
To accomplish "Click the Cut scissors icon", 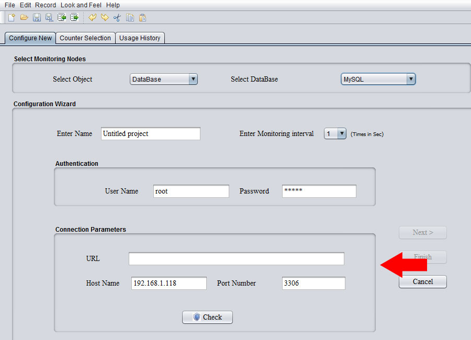I will coord(117,18).
